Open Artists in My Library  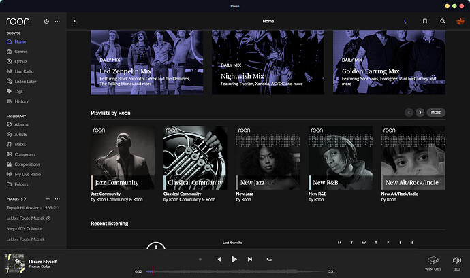20,135
